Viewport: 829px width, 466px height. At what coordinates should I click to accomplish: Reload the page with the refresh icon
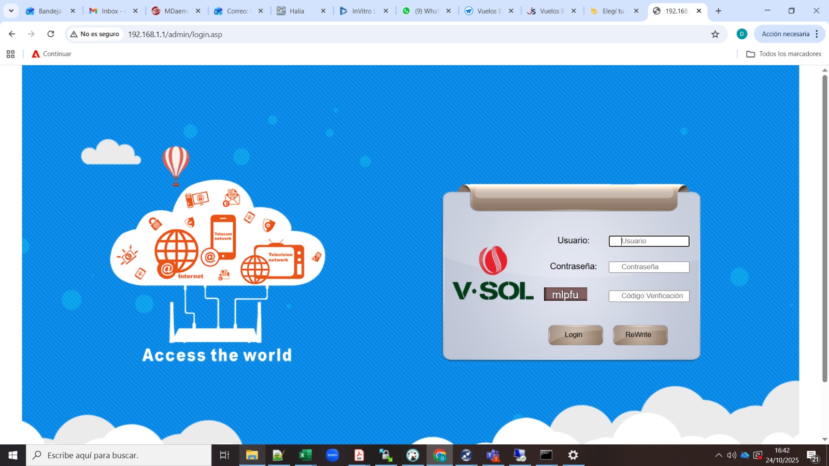coord(51,34)
